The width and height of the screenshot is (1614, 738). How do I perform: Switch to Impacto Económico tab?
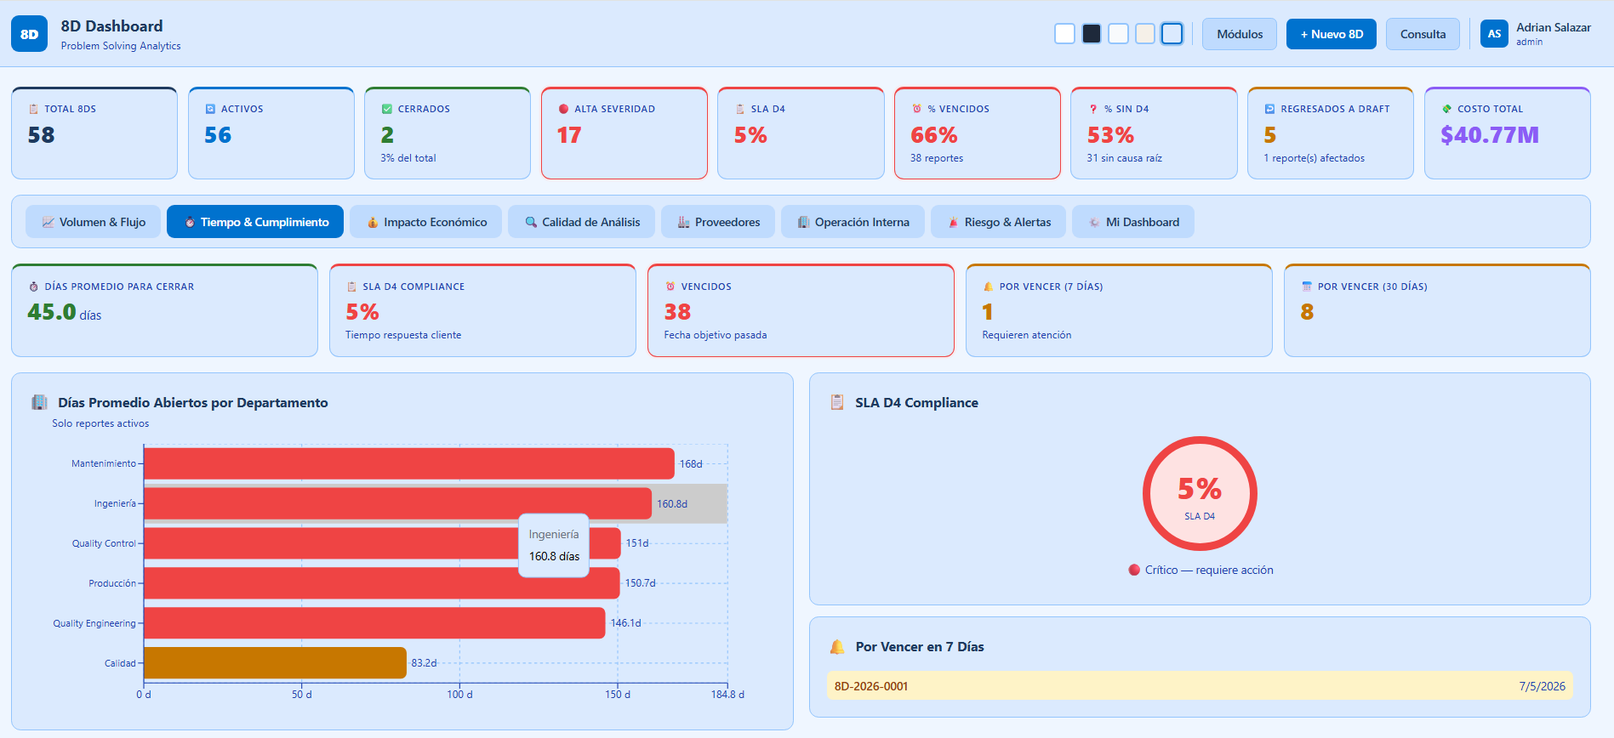pos(426,222)
